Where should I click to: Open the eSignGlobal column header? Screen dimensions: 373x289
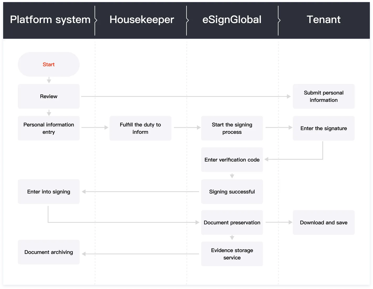coord(232,20)
